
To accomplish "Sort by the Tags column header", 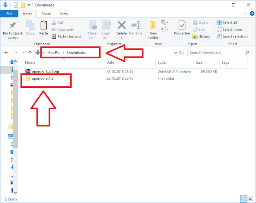I will 225,62.
